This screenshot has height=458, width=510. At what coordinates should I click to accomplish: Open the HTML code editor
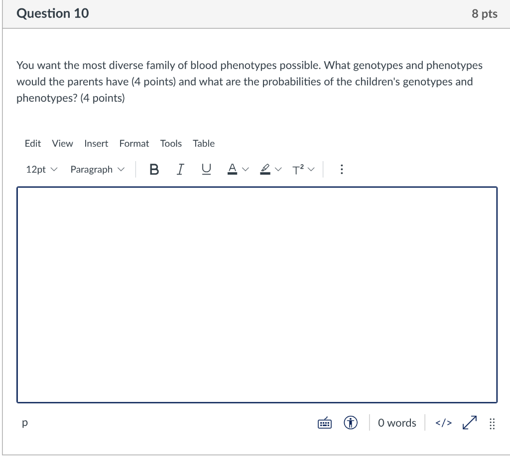point(443,423)
